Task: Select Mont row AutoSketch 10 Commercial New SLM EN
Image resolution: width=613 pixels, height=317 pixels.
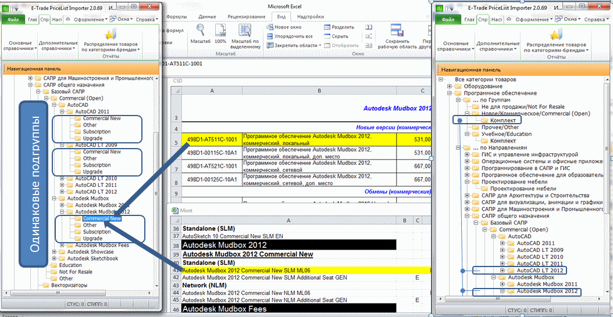Action: click(x=289, y=236)
